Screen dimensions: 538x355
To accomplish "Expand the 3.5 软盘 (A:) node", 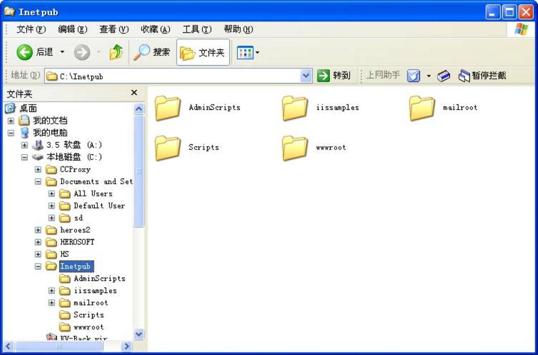I will pyautogui.click(x=24, y=145).
